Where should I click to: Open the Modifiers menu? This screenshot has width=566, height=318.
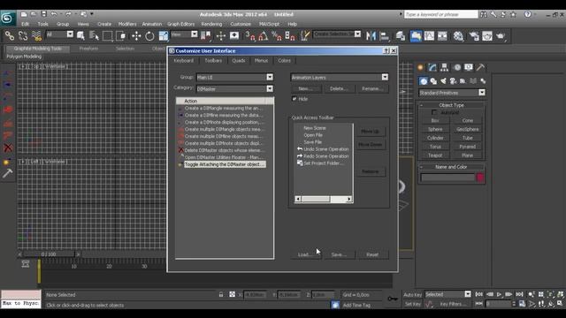127,24
